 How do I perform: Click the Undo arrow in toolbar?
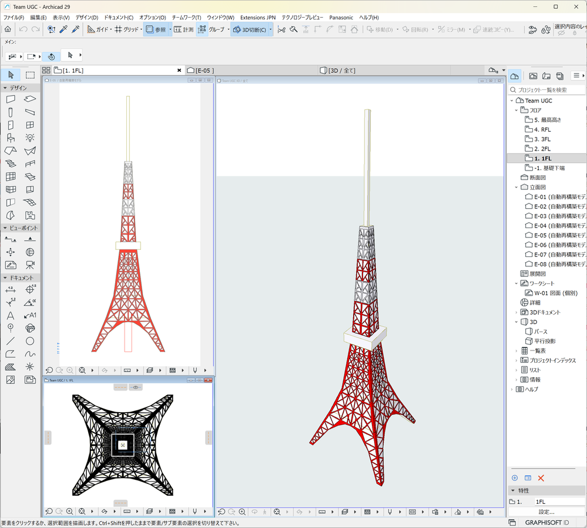point(24,29)
